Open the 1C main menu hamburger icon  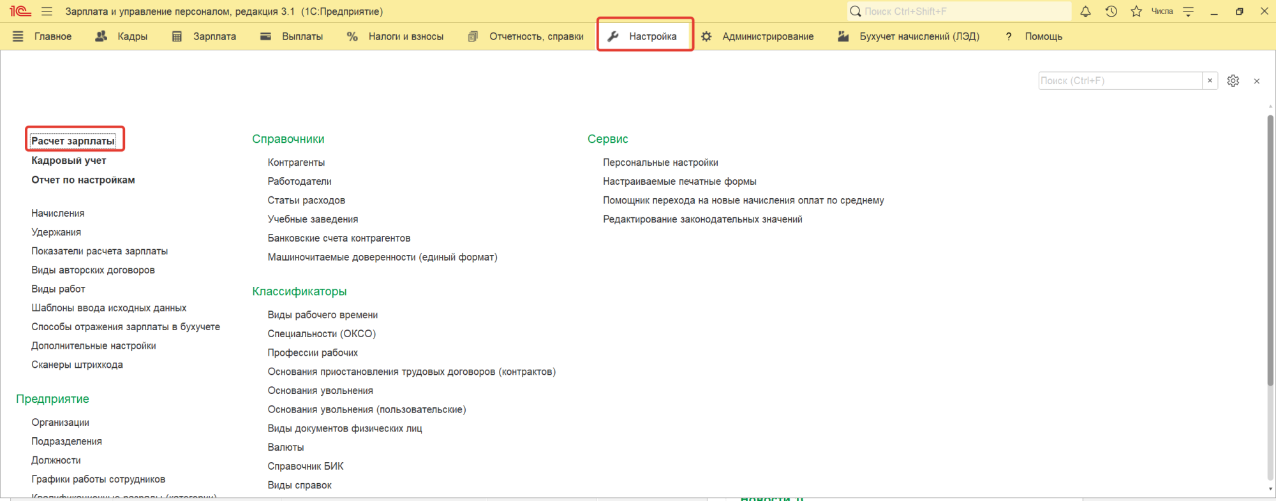[x=47, y=11]
